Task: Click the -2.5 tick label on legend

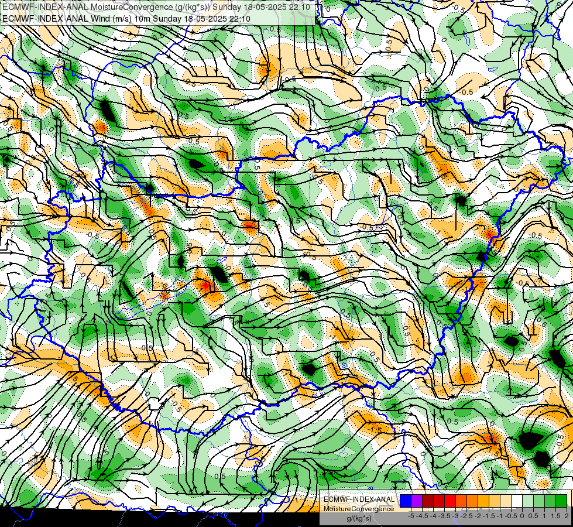Action: point(468,516)
